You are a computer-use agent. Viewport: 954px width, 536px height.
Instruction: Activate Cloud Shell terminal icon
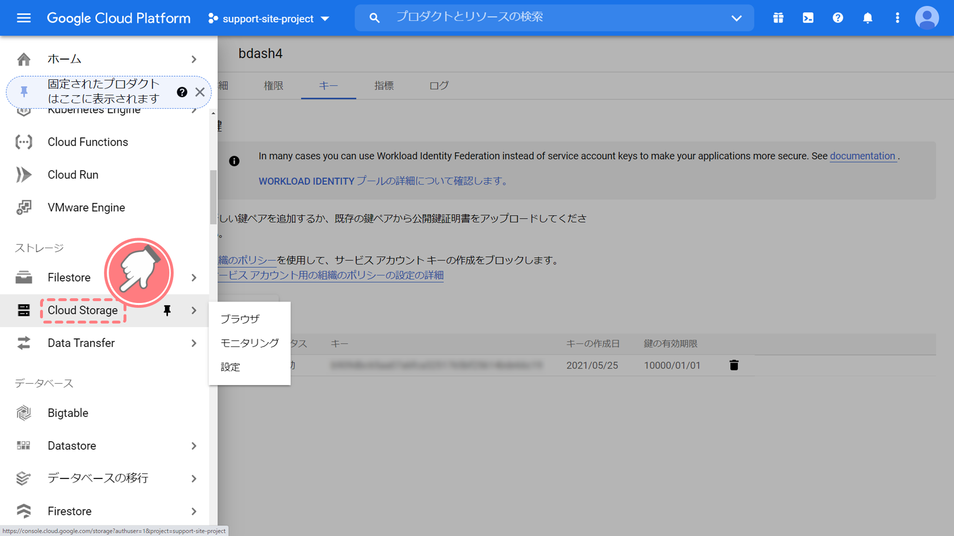pos(808,18)
